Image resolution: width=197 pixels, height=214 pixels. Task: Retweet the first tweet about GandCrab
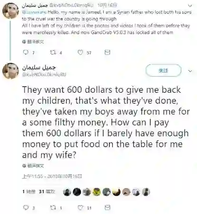[53, 53]
